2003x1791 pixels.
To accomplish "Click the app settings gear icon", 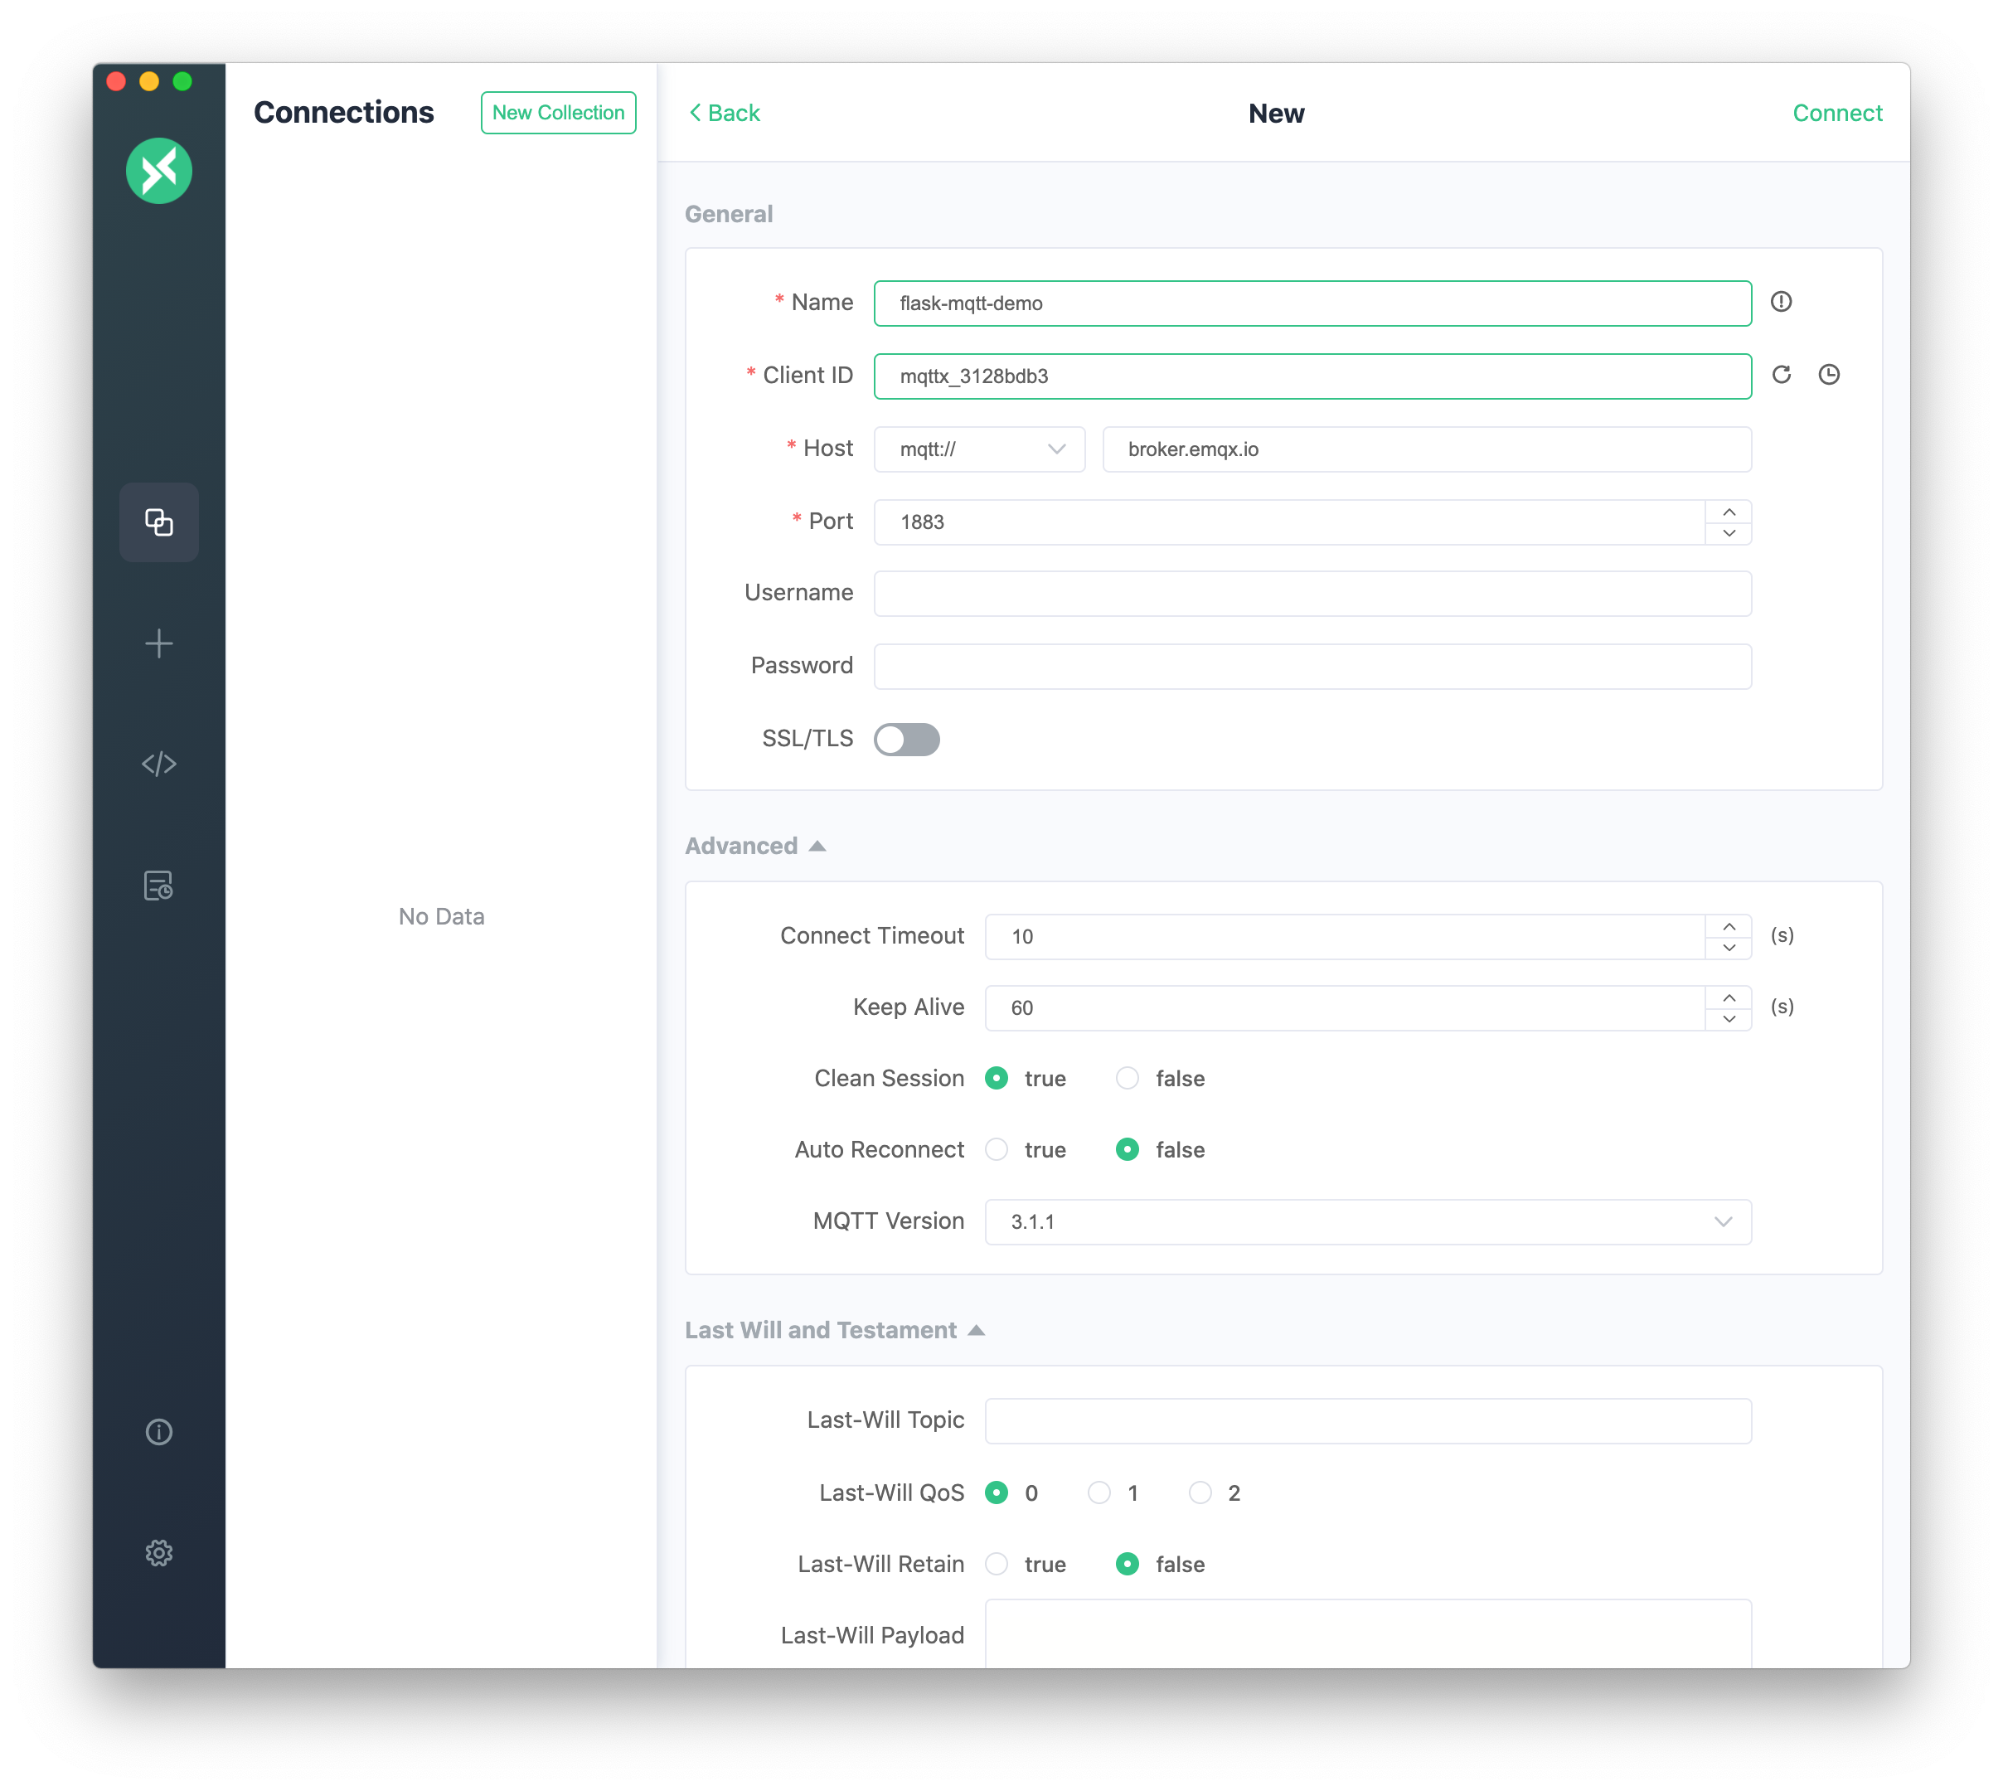I will coord(158,1552).
